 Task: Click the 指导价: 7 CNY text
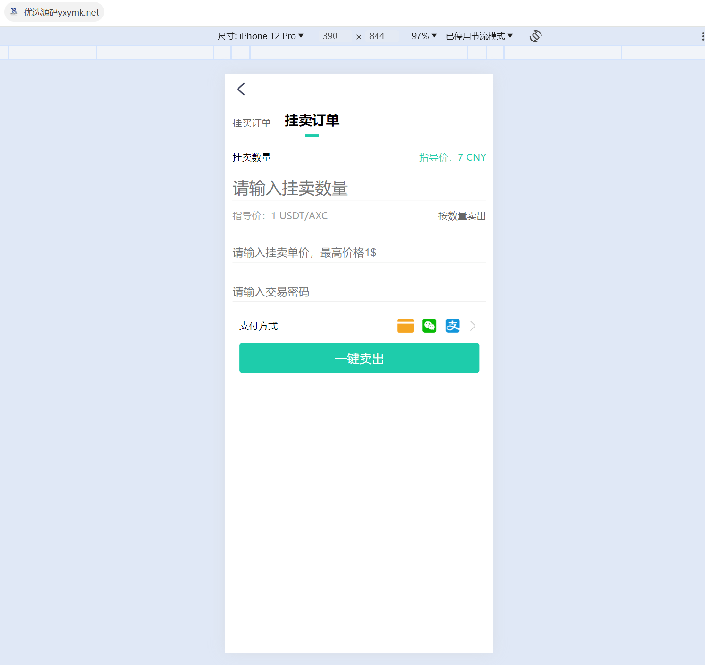pos(452,157)
